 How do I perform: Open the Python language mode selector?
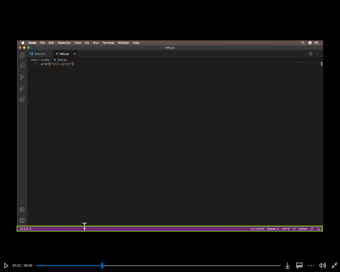[x=303, y=229]
